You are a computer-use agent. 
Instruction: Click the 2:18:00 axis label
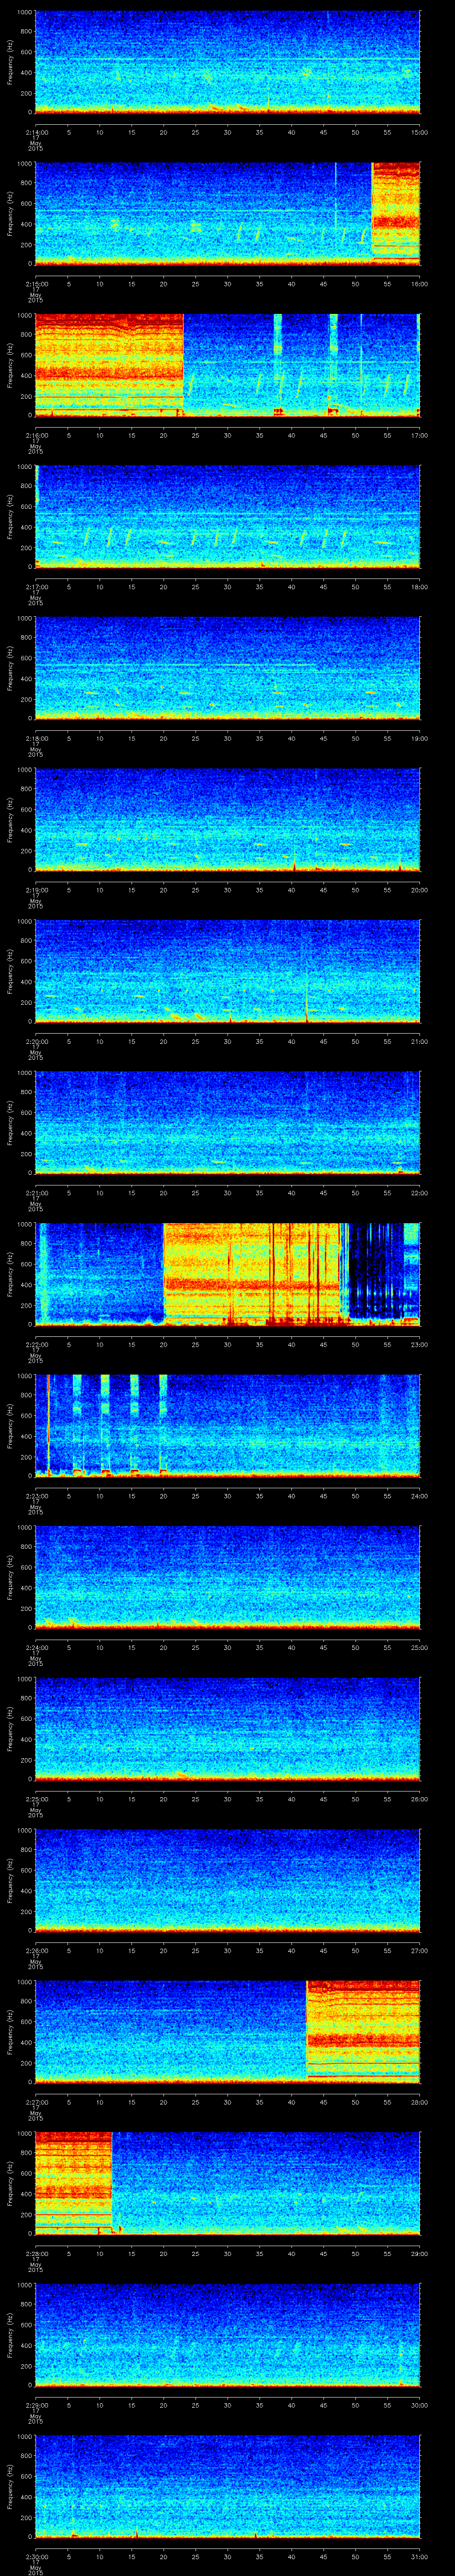(x=36, y=738)
